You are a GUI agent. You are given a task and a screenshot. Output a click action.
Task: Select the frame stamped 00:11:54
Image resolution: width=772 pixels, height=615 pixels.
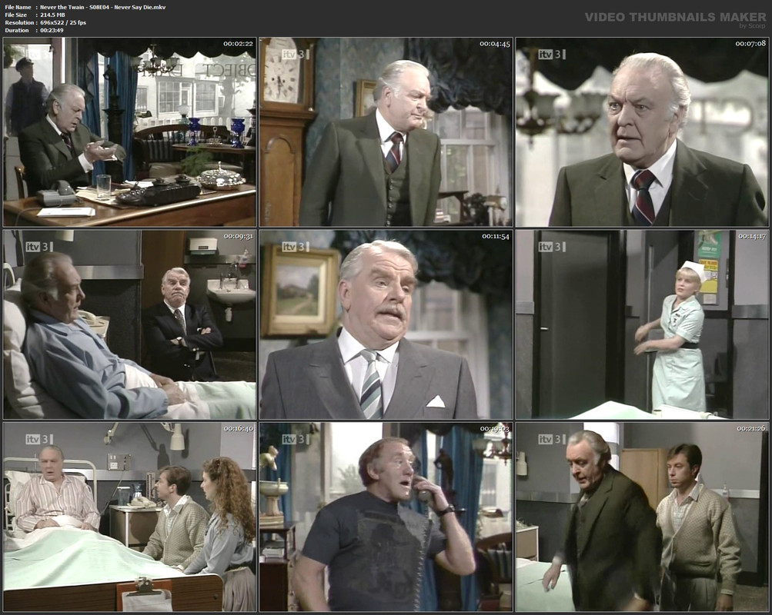click(386, 324)
